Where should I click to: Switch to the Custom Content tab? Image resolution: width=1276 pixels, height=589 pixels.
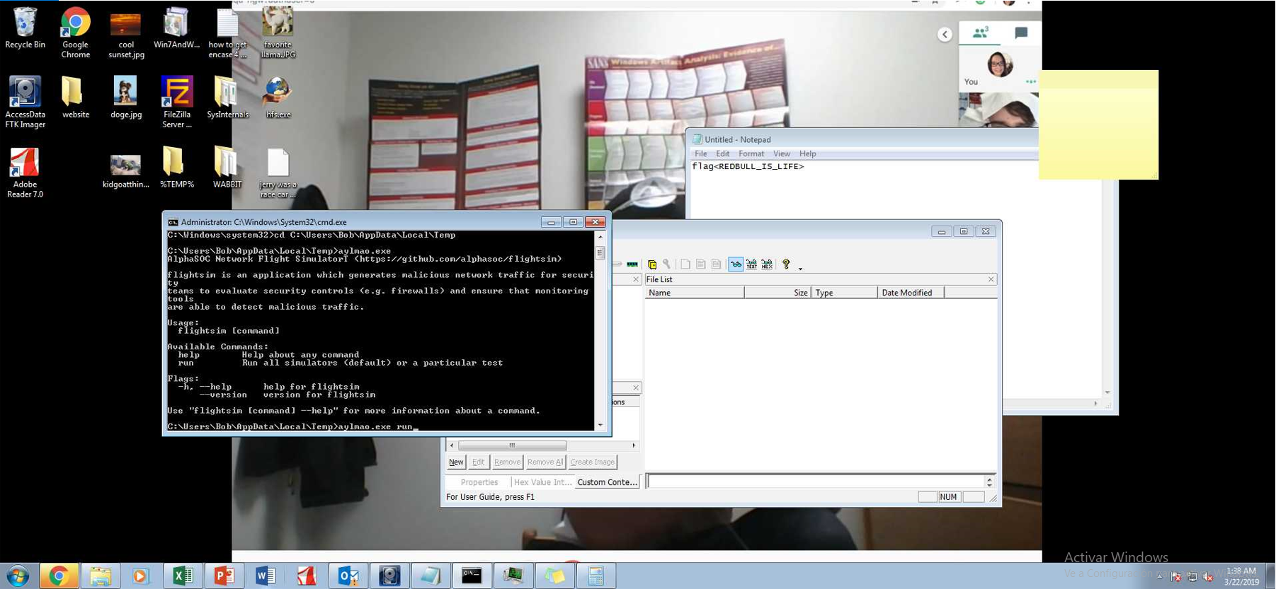[x=607, y=482]
